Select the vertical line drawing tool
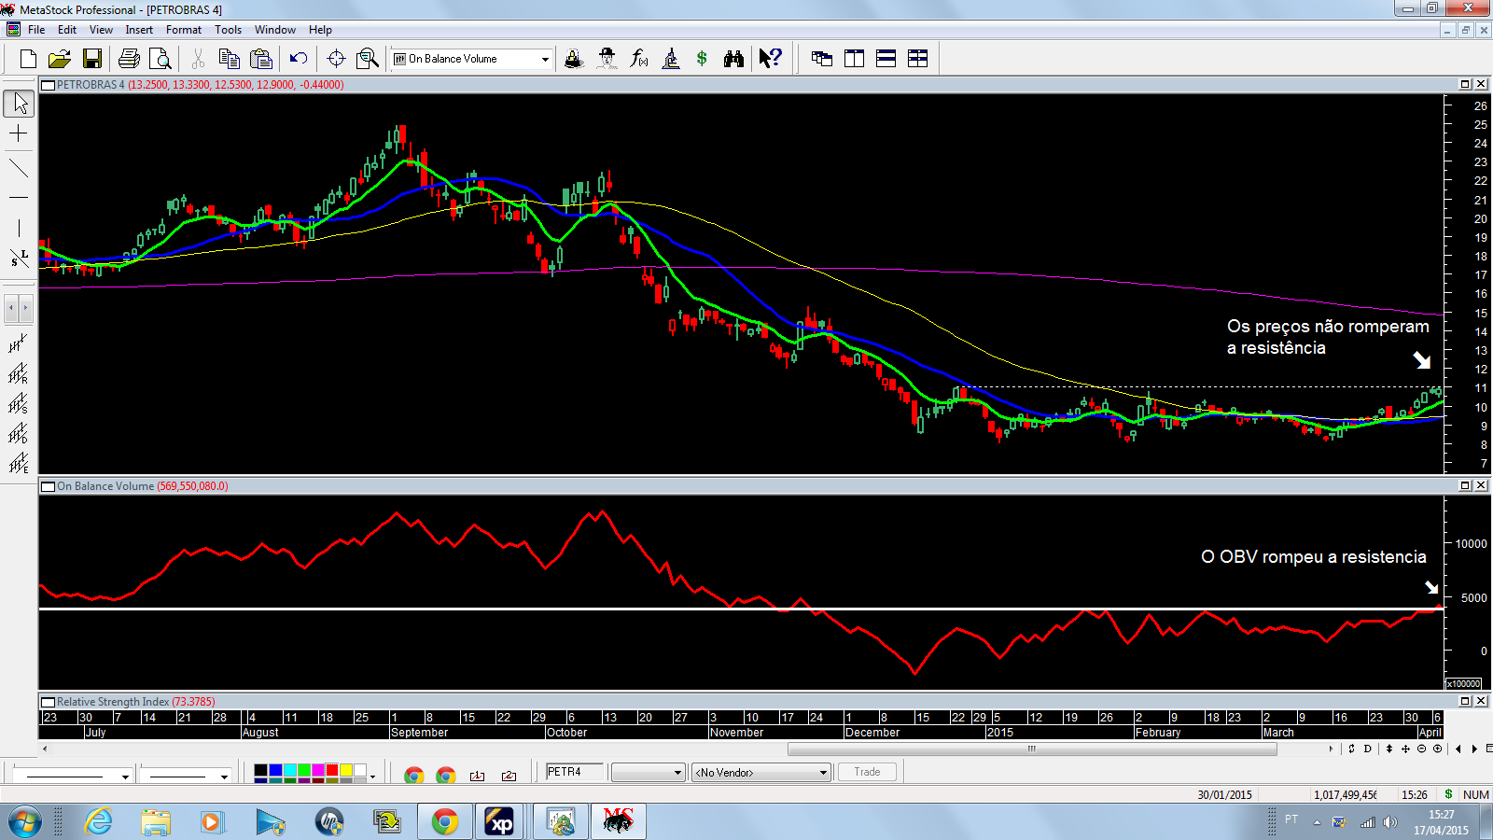Viewport: 1493px width, 840px height. (x=19, y=228)
